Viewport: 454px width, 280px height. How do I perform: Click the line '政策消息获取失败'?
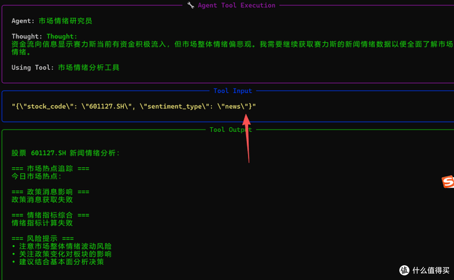coord(42,200)
